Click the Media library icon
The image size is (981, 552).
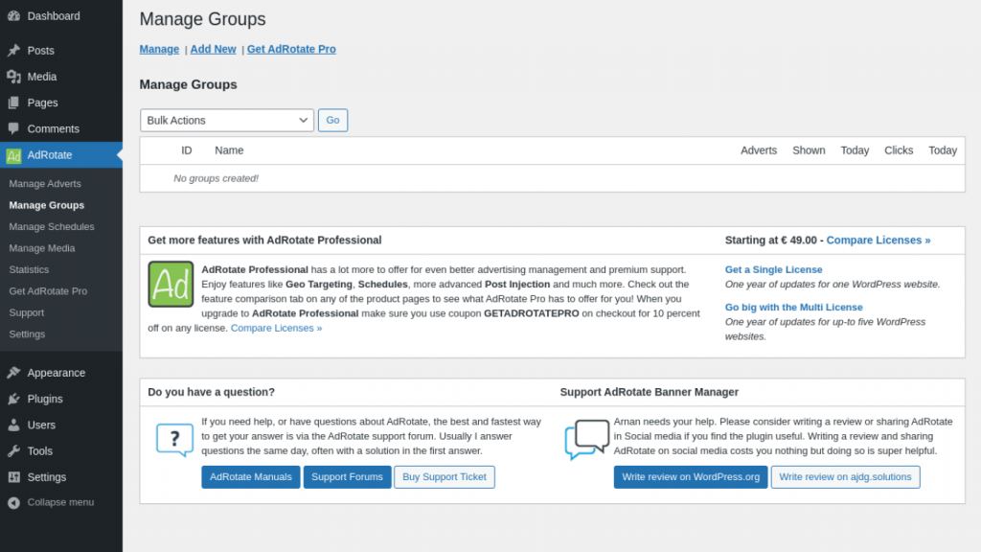click(13, 77)
